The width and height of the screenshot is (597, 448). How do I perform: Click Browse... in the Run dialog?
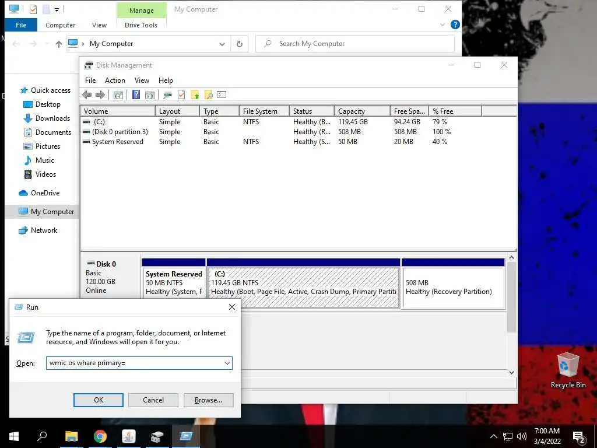pyautogui.click(x=208, y=400)
